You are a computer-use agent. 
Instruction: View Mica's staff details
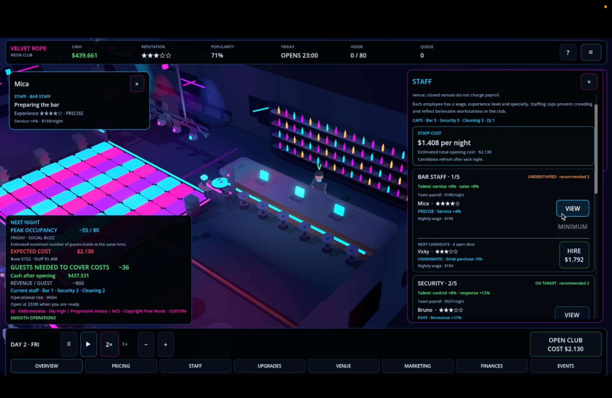point(573,208)
